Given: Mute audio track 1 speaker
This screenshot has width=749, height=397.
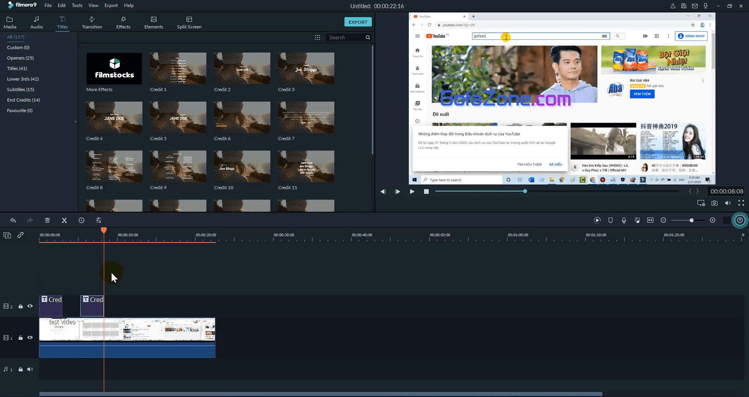Looking at the screenshot, I should point(30,369).
